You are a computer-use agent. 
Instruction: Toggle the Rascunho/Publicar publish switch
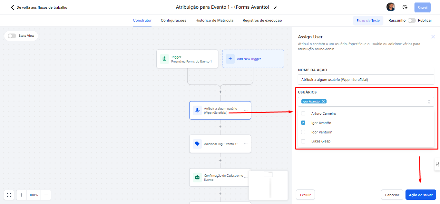pos(411,20)
